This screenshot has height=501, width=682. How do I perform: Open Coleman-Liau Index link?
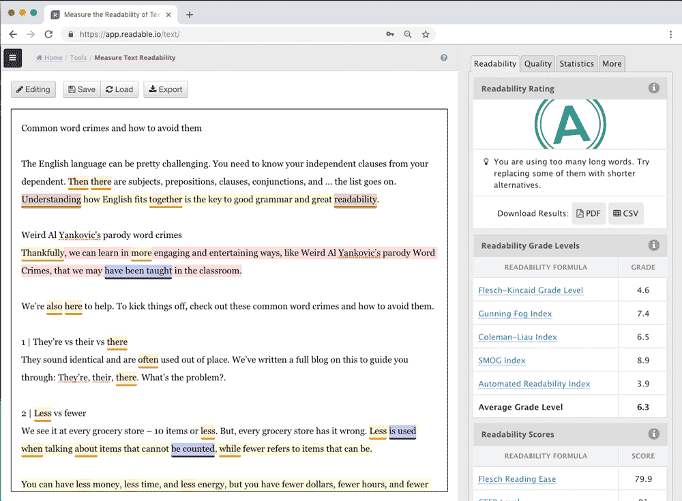click(518, 337)
